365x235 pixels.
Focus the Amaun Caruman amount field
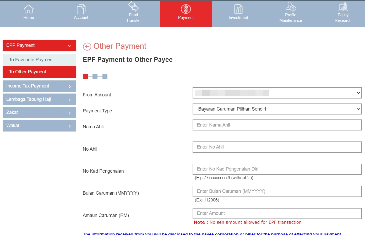[277, 214]
